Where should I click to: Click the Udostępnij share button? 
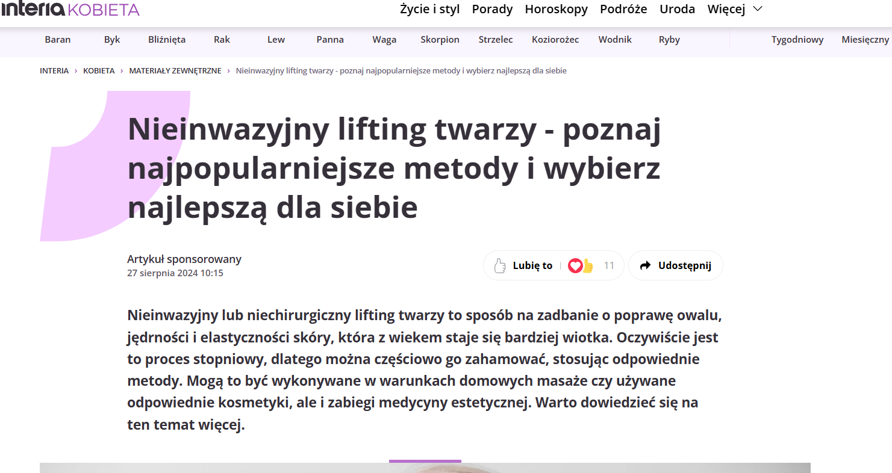pyautogui.click(x=675, y=265)
